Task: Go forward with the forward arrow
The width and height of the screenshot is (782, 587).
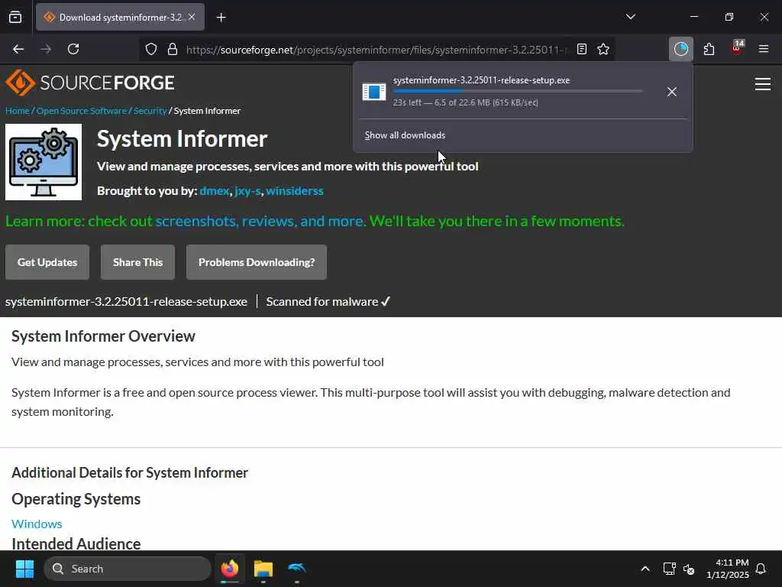Action: 46,49
